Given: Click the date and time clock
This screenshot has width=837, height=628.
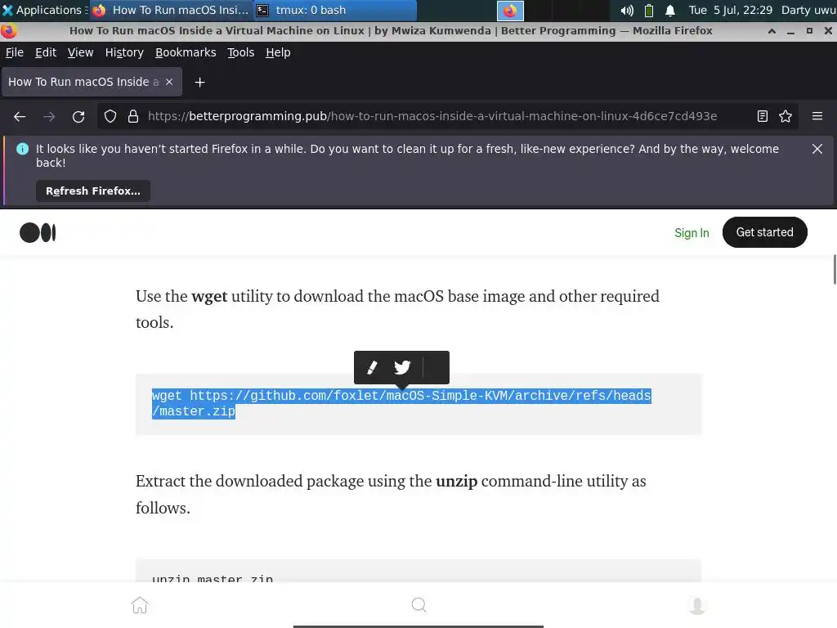Looking at the screenshot, I should [730, 10].
